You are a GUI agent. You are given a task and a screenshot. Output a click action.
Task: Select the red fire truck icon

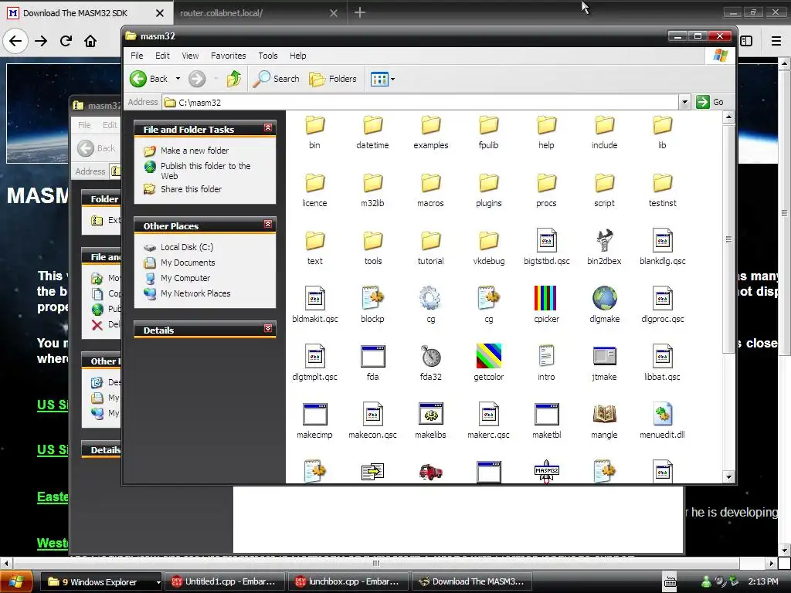(431, 472)
